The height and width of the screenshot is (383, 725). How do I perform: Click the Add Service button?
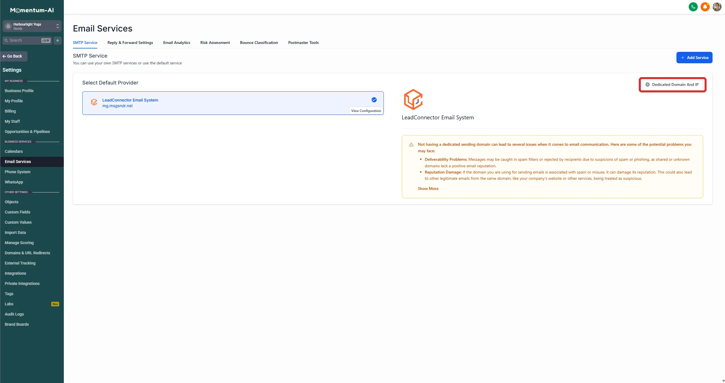694,58
